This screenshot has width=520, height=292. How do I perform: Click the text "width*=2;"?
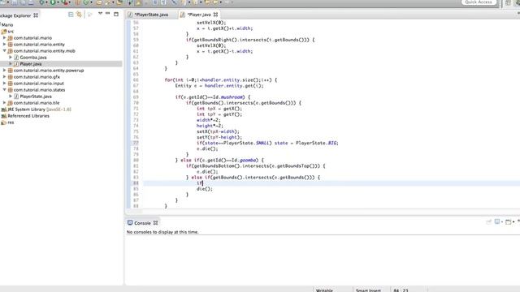(208, 120)
